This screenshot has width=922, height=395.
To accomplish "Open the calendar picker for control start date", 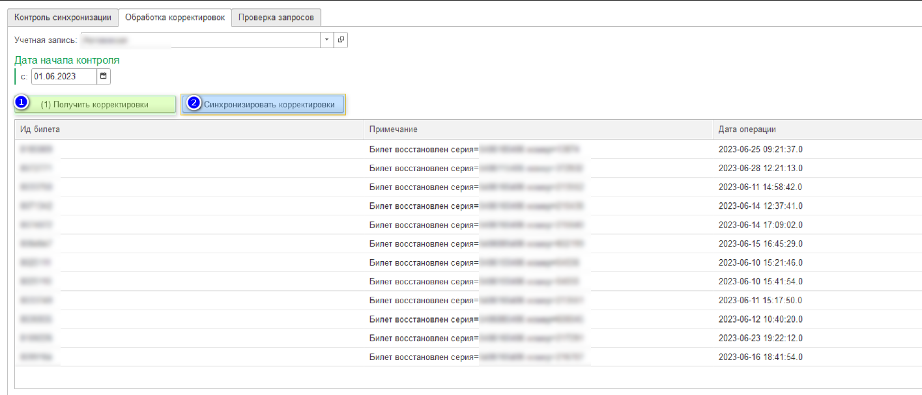I will click(103, 76).
